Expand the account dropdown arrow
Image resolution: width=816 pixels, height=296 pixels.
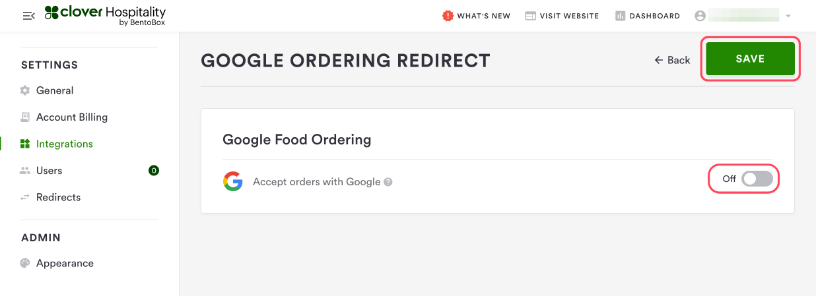pos(788,16)
